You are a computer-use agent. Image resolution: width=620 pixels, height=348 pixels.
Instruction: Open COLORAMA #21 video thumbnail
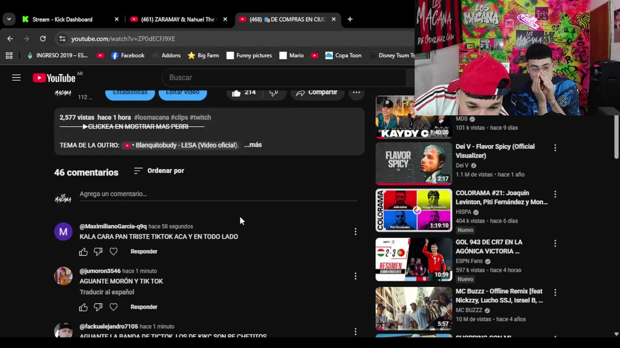coord(414,210)
